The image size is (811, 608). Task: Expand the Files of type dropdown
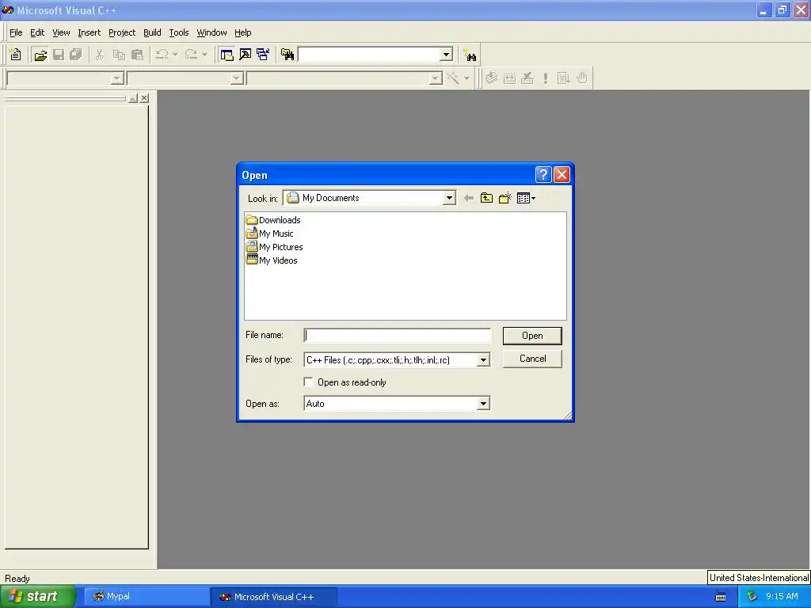coord(483,360)
